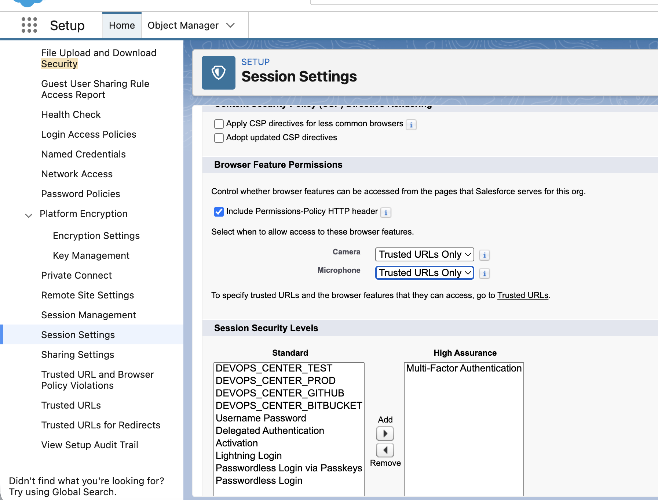This screenshot has height=500, width=658.
Task: Select Multi-Factor Authentication in High Assurance list
Action: pyautogui.click(x=464, y=368)
